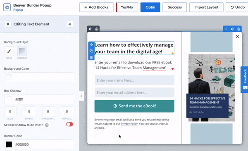This screenshot has height=151, width=248.
Task: Click the name input field in popup
Action: pos(134,80)
